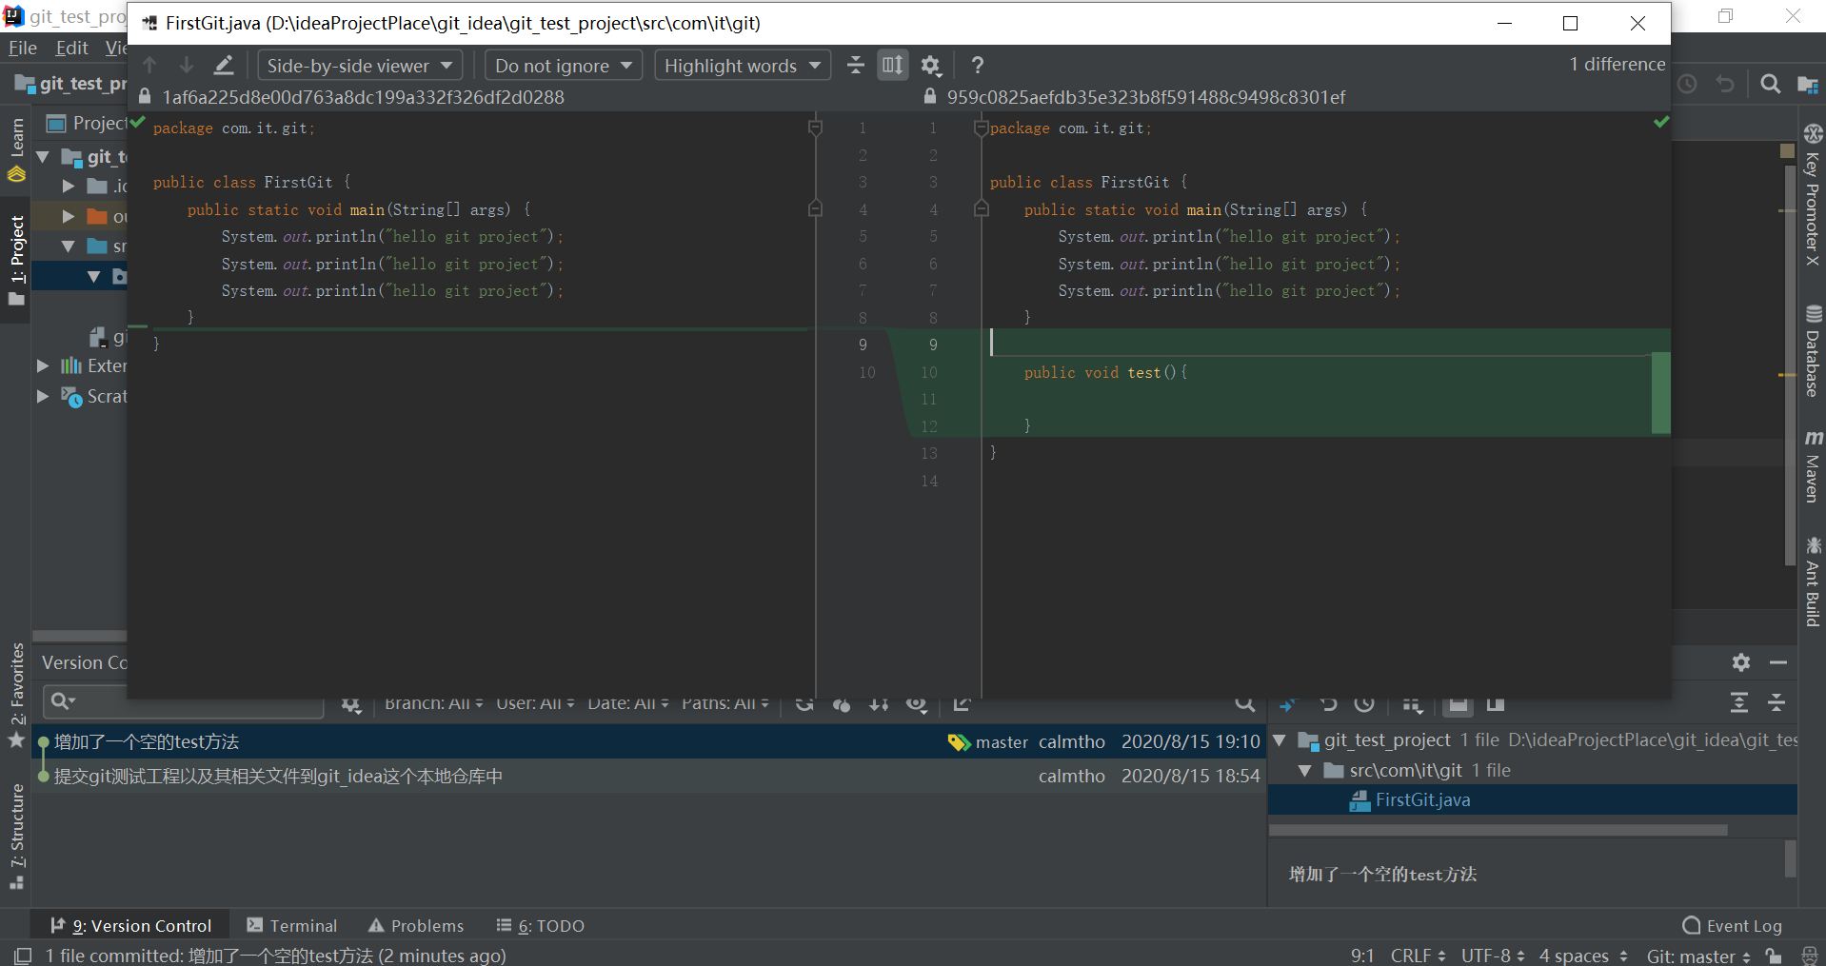This screenshot has width=1826, height=966.
Task: Fold package line in left diff gutter
Action: [815, 127]
